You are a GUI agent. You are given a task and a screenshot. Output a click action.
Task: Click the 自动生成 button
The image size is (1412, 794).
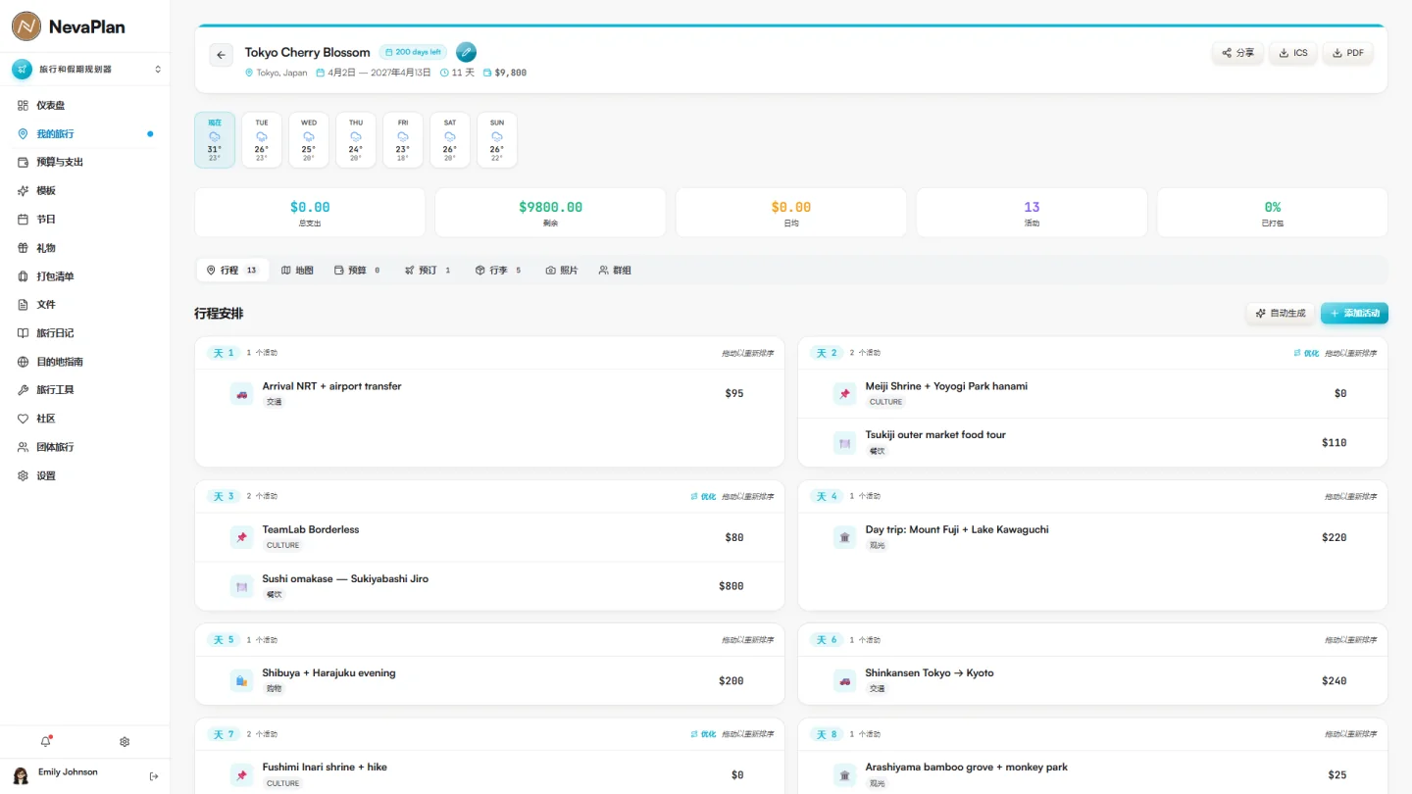[1281, 314]
